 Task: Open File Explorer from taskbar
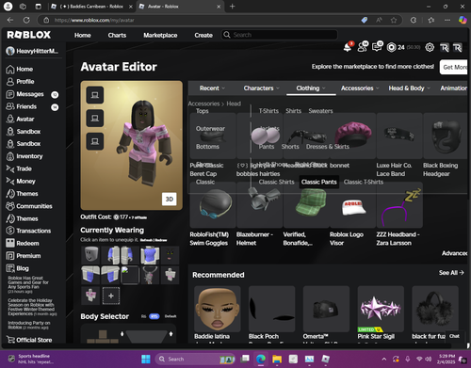coord(277,359)
